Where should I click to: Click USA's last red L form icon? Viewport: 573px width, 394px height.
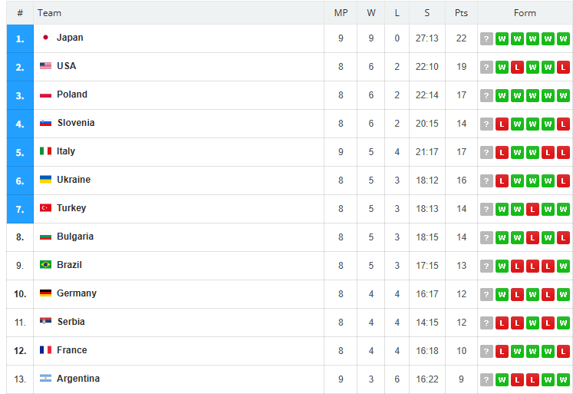click(563, 68)
